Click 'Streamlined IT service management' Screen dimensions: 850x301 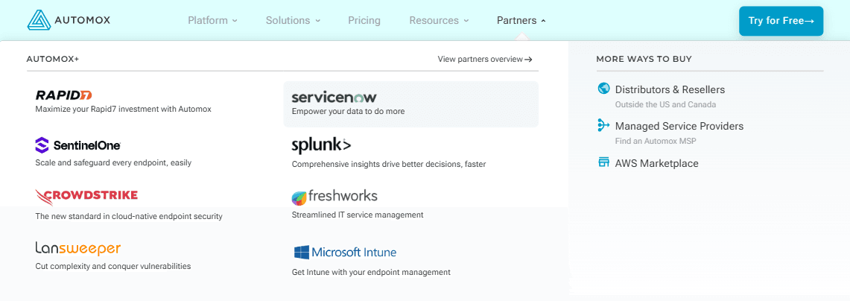click(x=358, y=215)
